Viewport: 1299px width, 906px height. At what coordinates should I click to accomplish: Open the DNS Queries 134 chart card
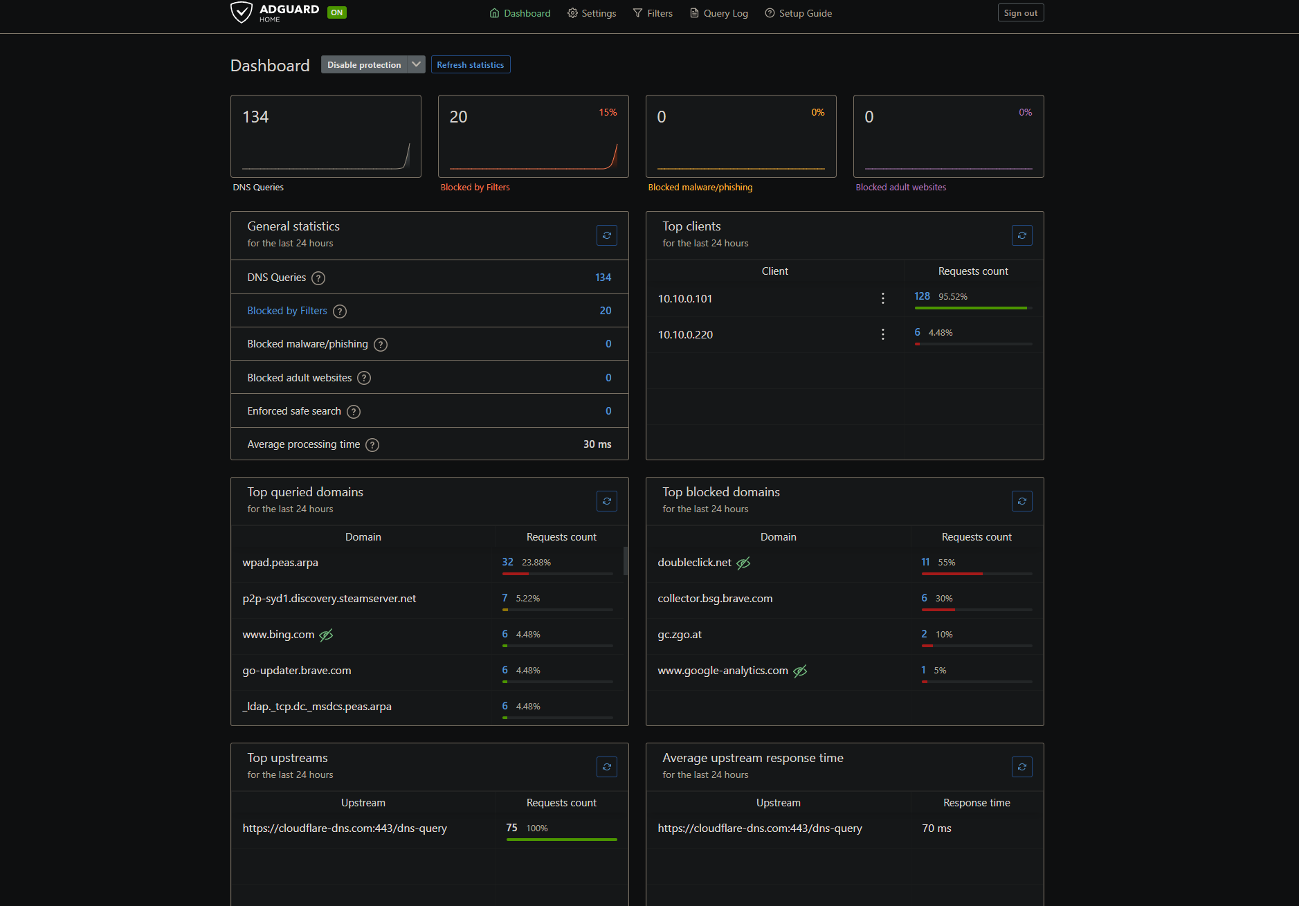(326, 136)
